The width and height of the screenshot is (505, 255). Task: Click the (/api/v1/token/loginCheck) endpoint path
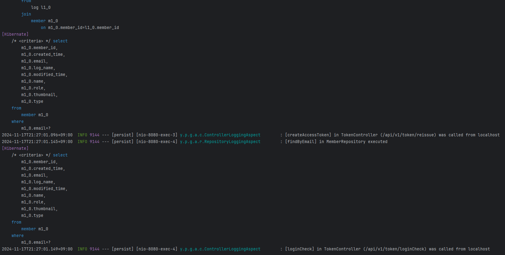pos(395,249)
